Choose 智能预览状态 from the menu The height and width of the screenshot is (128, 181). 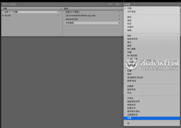pos(152,102)
